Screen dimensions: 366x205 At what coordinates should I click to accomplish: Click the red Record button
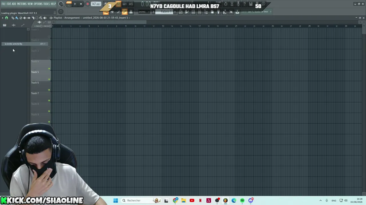(87, 4)
